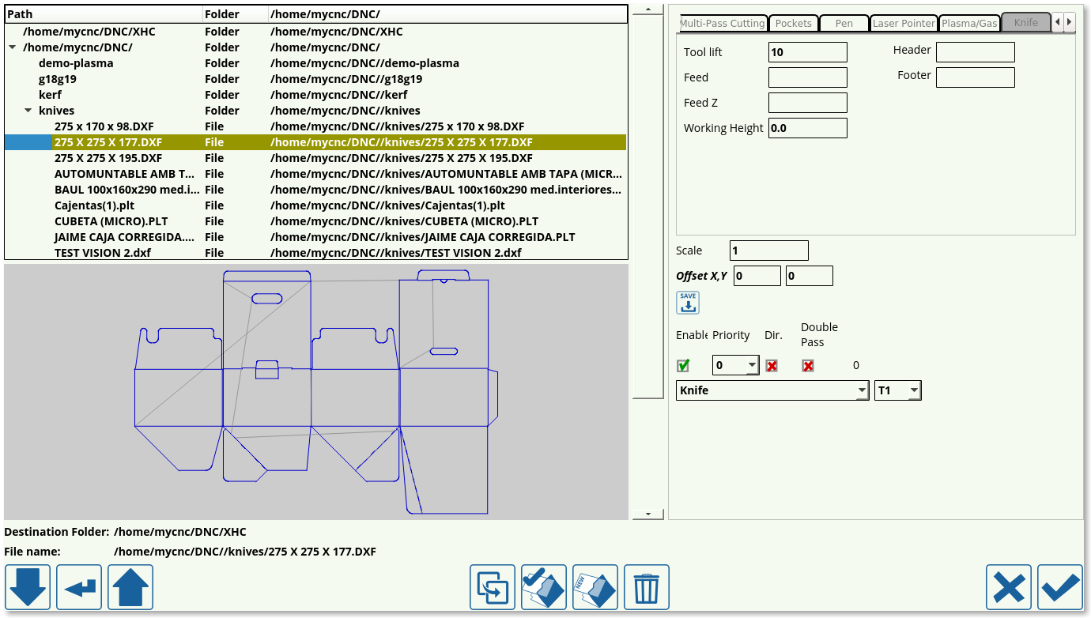Open the Knife tool type dropdown
The image size is (1091, 618).
pos(772,390)
